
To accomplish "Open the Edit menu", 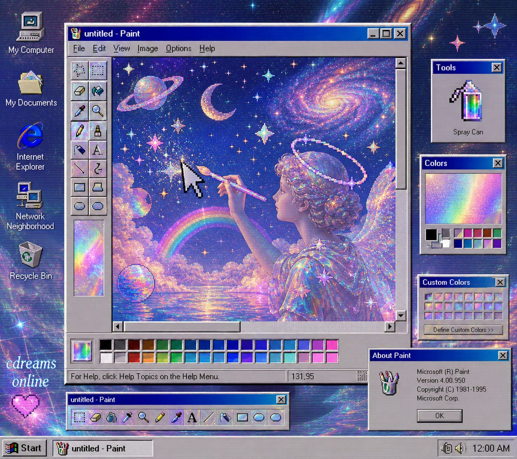I will click(x=99, y=49).
